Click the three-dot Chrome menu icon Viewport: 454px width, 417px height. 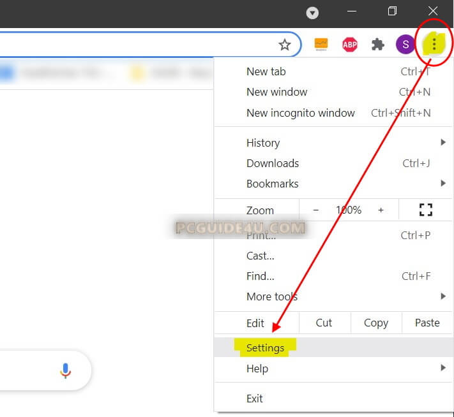(x=434, y=44)
